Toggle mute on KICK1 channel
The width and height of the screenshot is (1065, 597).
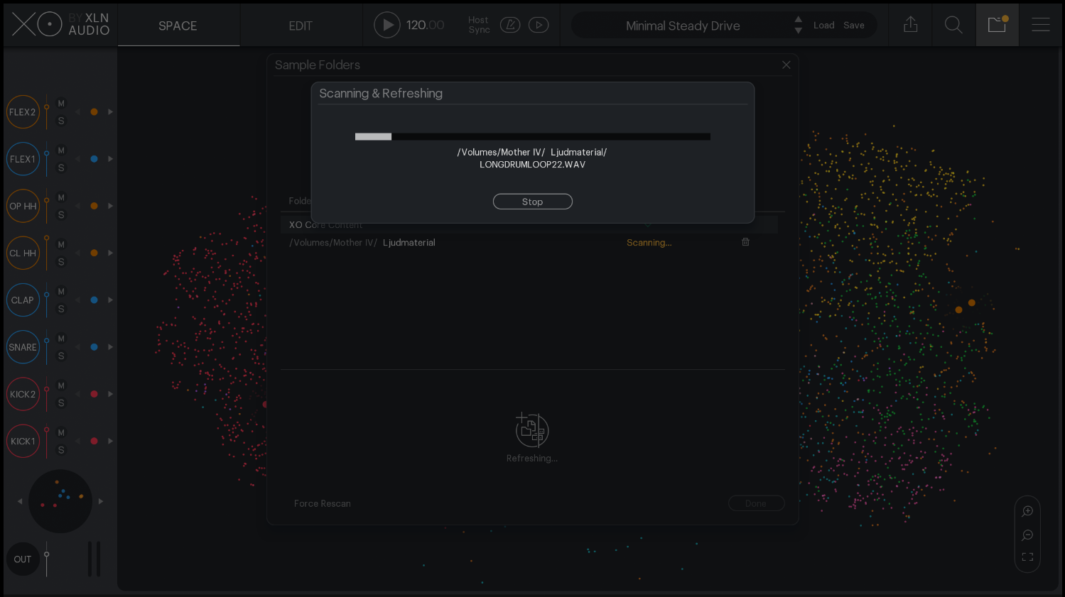[x=61, y=433]
